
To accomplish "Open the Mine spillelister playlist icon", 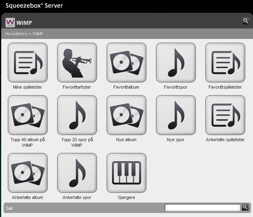I will pyautogui.click(x=28, y=63).
